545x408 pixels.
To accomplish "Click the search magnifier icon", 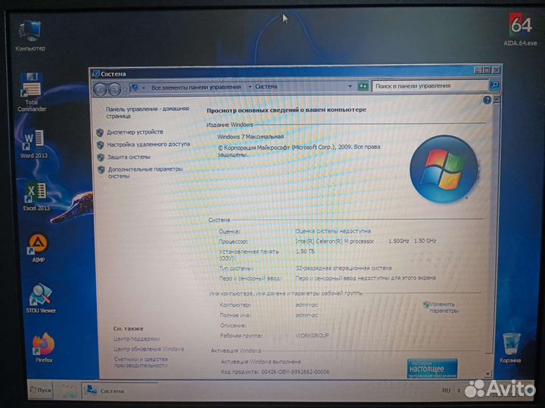I will [494, 85].
